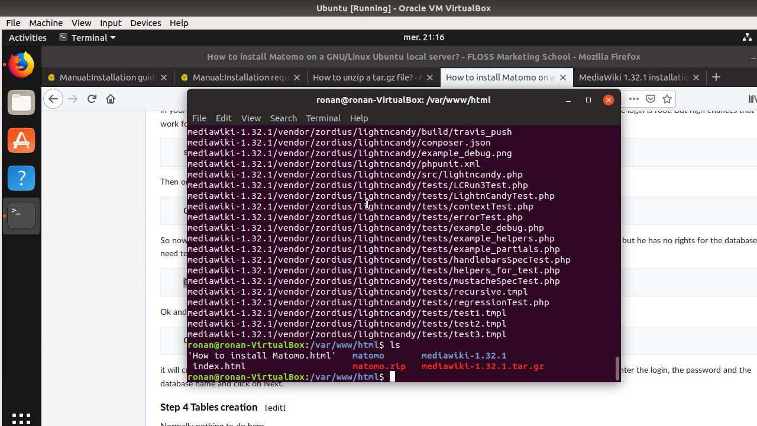Open the terminal's View menu
The width and height of the screenshot is (757, 426).
click(x=251, y=118)
